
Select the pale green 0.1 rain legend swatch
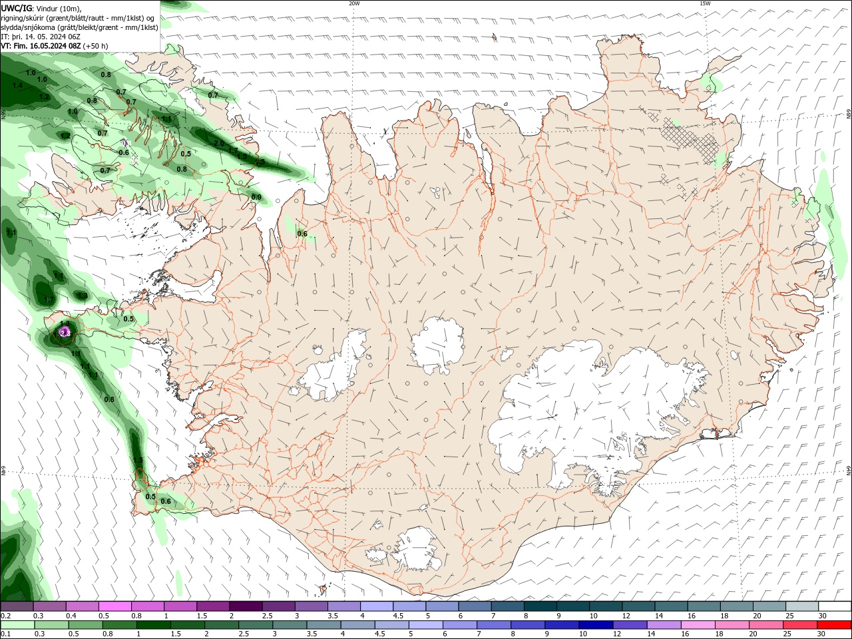17,625
